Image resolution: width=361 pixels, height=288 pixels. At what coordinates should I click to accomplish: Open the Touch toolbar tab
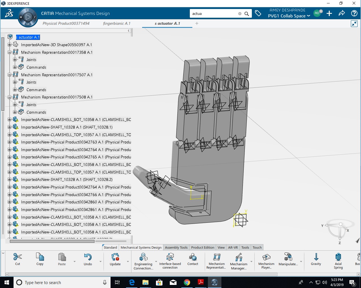point(257,247)
